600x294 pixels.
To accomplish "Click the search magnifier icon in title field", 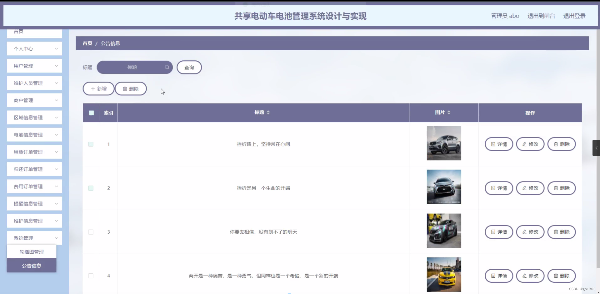I will [167, 67].
